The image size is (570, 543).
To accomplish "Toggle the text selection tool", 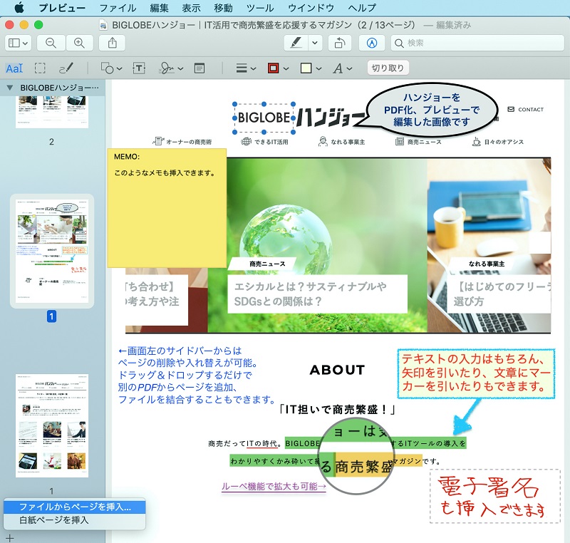I will pos(14,68).
